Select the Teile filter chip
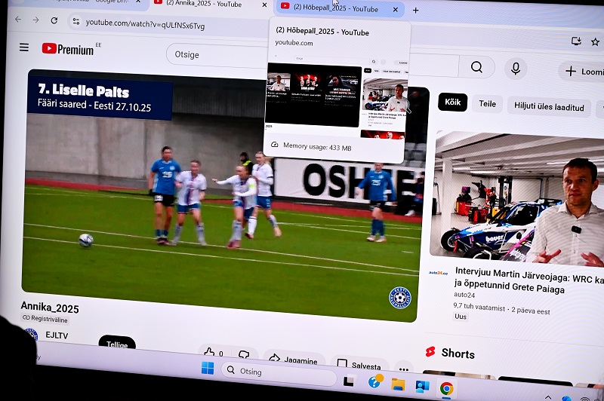 (x=488, y=104)
